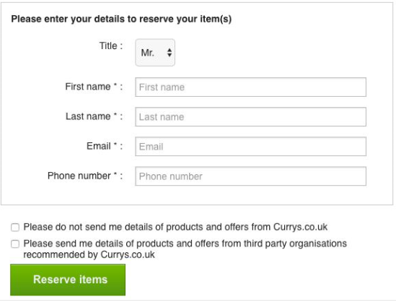Click the "Please enter your details" heading
396x305 pixels.
tap(121, 19)
